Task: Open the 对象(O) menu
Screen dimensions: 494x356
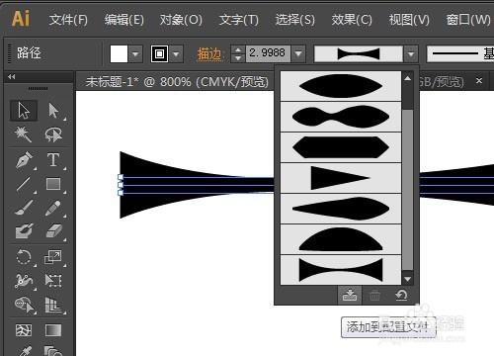Action: click(x=181, y=20)
